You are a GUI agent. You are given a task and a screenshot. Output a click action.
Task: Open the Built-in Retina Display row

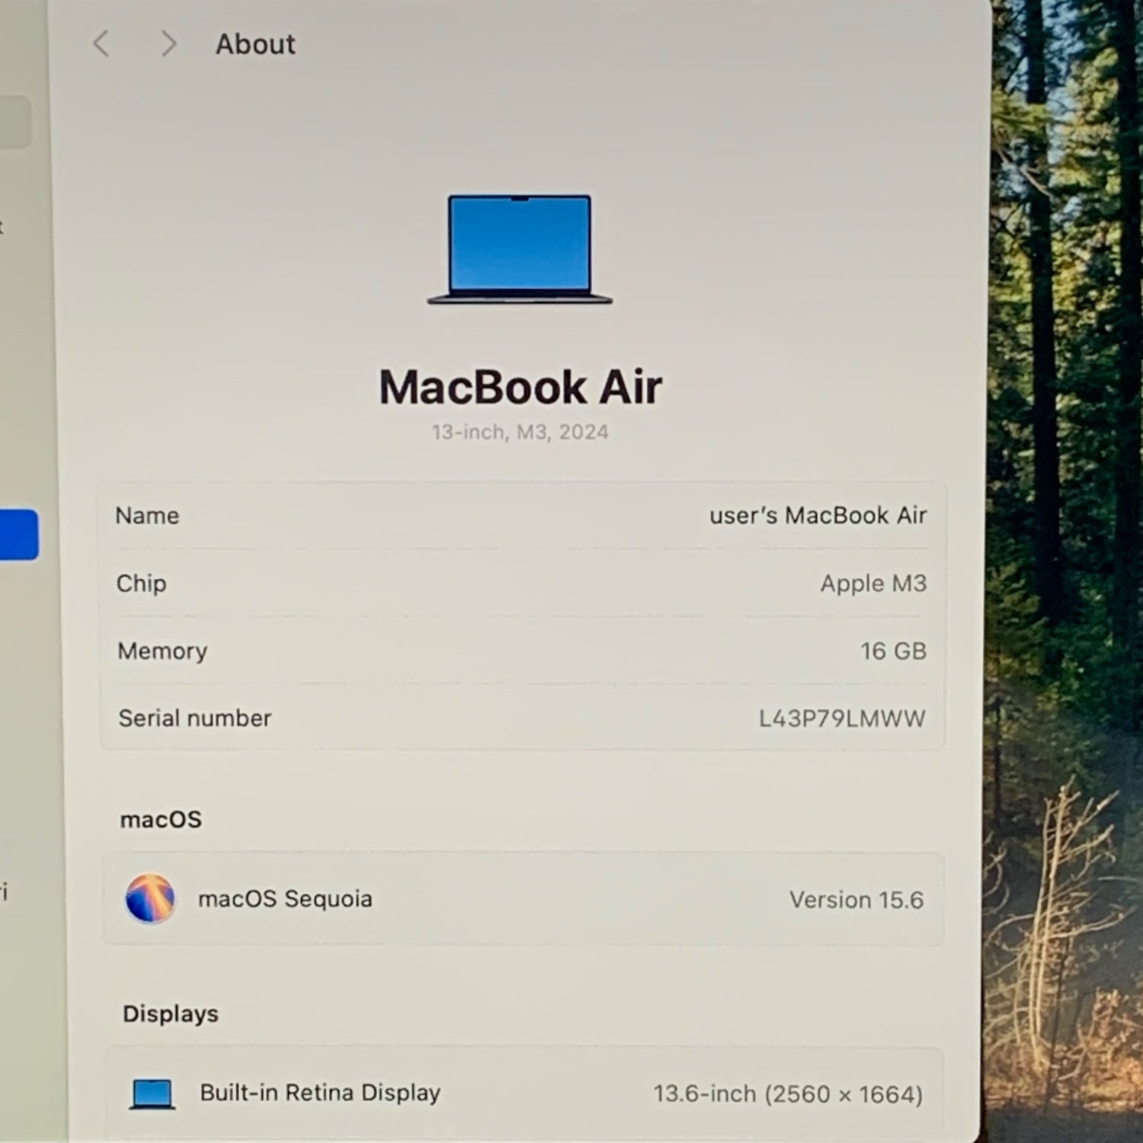pyautogui.click(x=524, y=1094)
